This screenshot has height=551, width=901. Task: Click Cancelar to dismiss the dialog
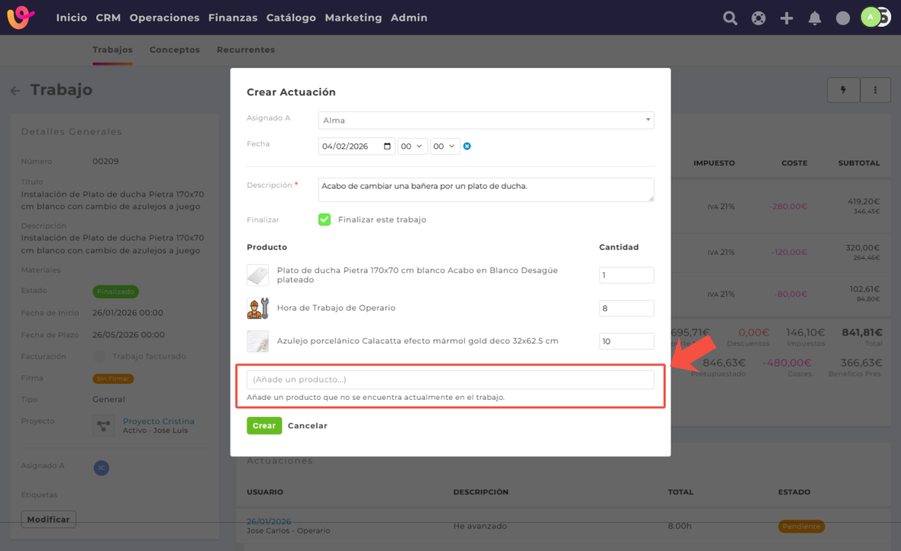[x=307, y=426]
